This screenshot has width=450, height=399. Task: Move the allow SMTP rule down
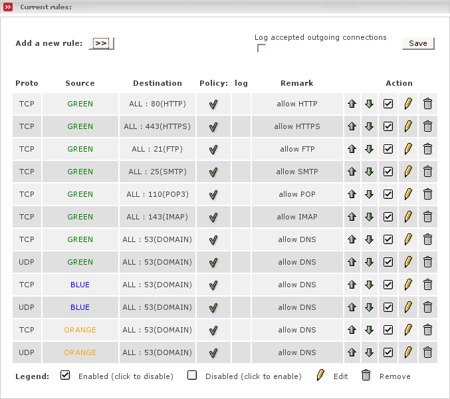(x=370, y=172)
